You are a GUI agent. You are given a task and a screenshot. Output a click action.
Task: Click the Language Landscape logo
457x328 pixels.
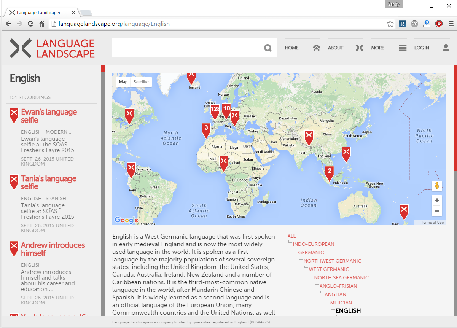coord(52,48)
